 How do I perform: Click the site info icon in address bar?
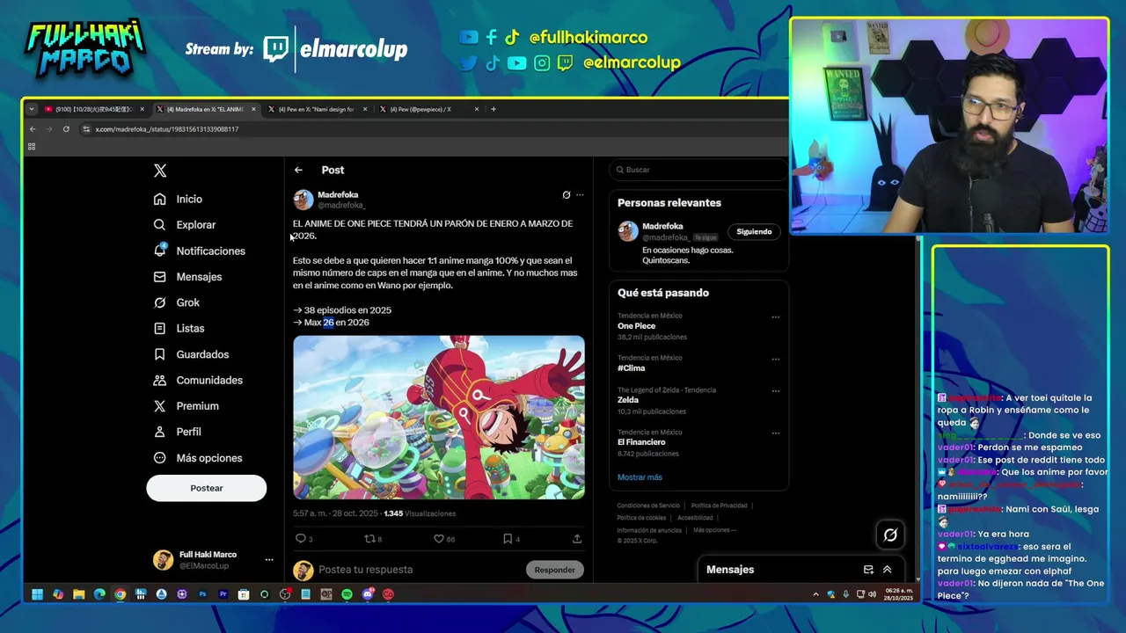point(86,129)
